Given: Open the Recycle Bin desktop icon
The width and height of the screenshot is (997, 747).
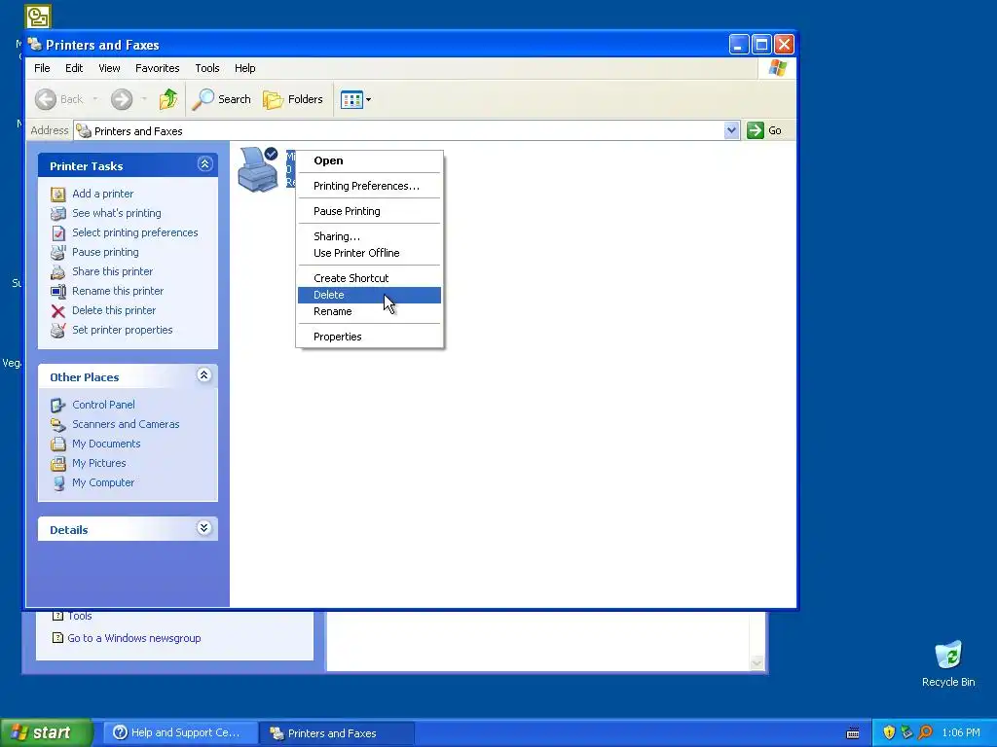Looking at the screenshot, I should pos(948,655).
